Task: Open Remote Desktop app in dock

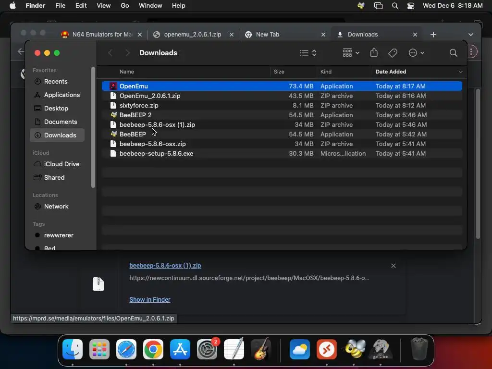Action: pos(327,349)
